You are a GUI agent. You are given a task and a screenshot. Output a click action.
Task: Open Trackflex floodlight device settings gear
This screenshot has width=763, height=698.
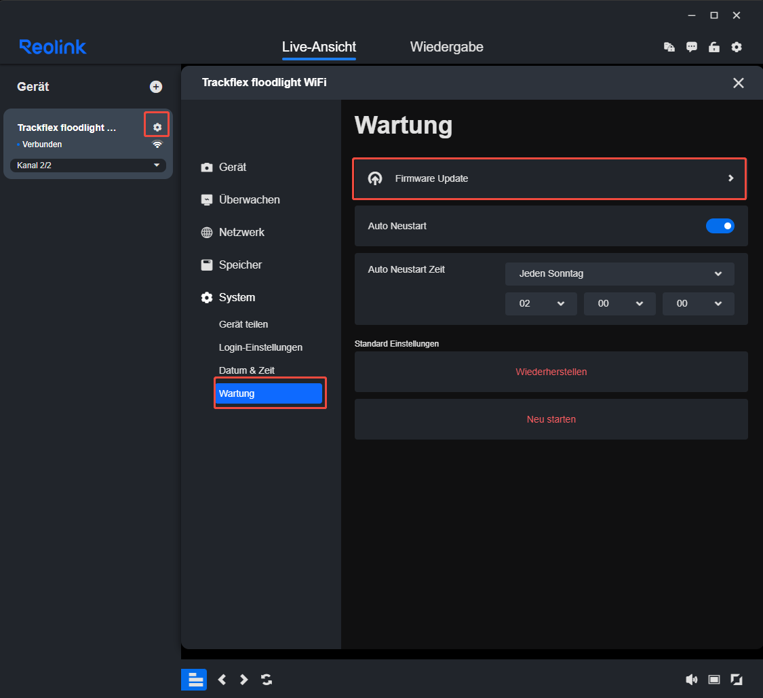(157, 127)
